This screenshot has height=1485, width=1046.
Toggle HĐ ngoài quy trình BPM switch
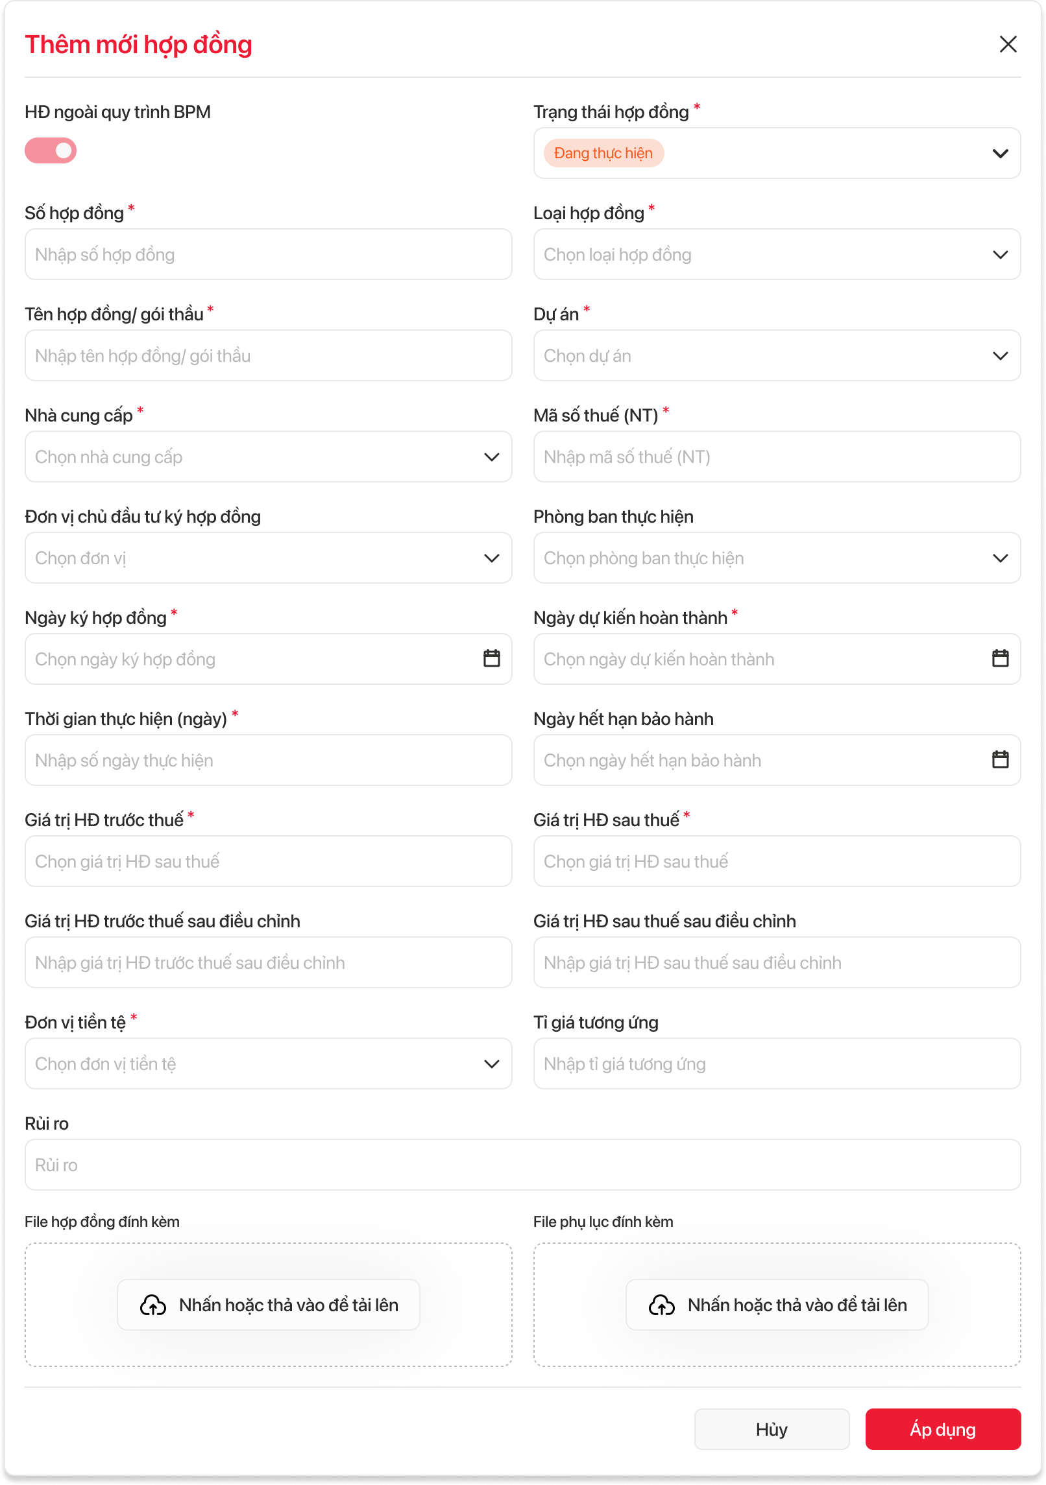[x=51, y=150]
